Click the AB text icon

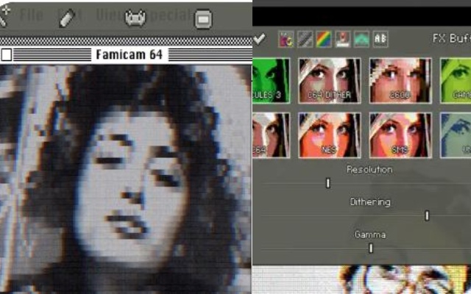pyautogui.click(x=380, y=39)
